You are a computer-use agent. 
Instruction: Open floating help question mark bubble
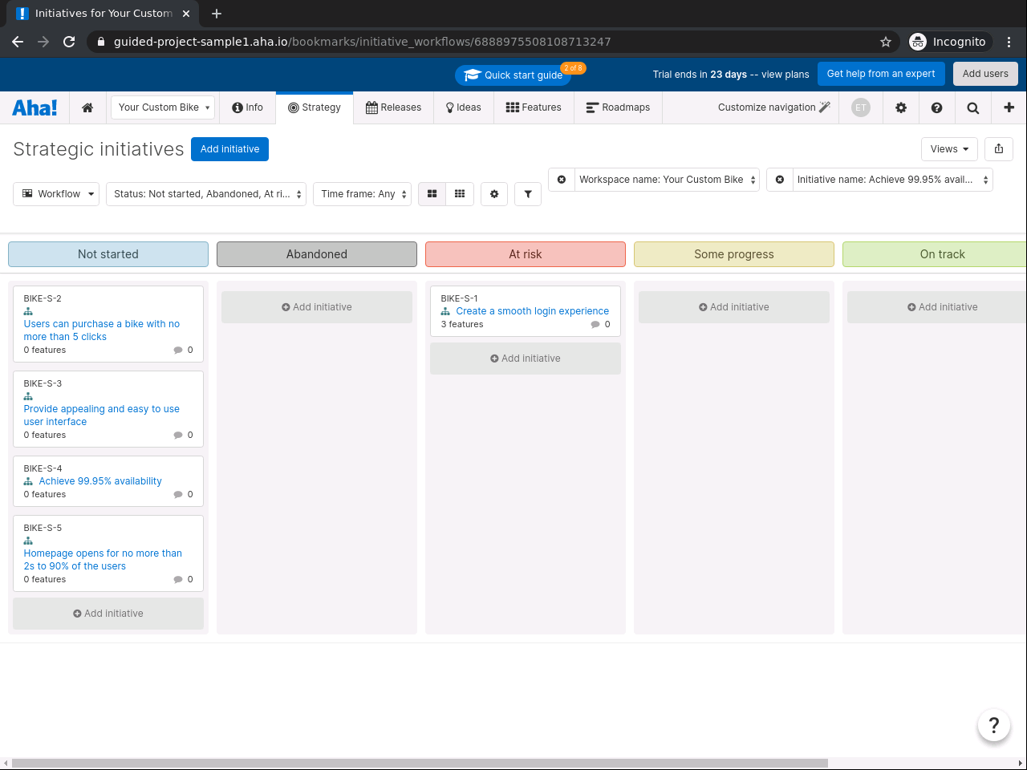click(x=993, y=725)
